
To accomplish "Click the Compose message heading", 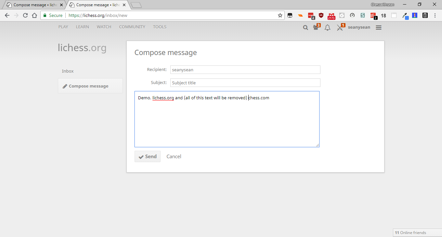I will (x=166, y=53).
